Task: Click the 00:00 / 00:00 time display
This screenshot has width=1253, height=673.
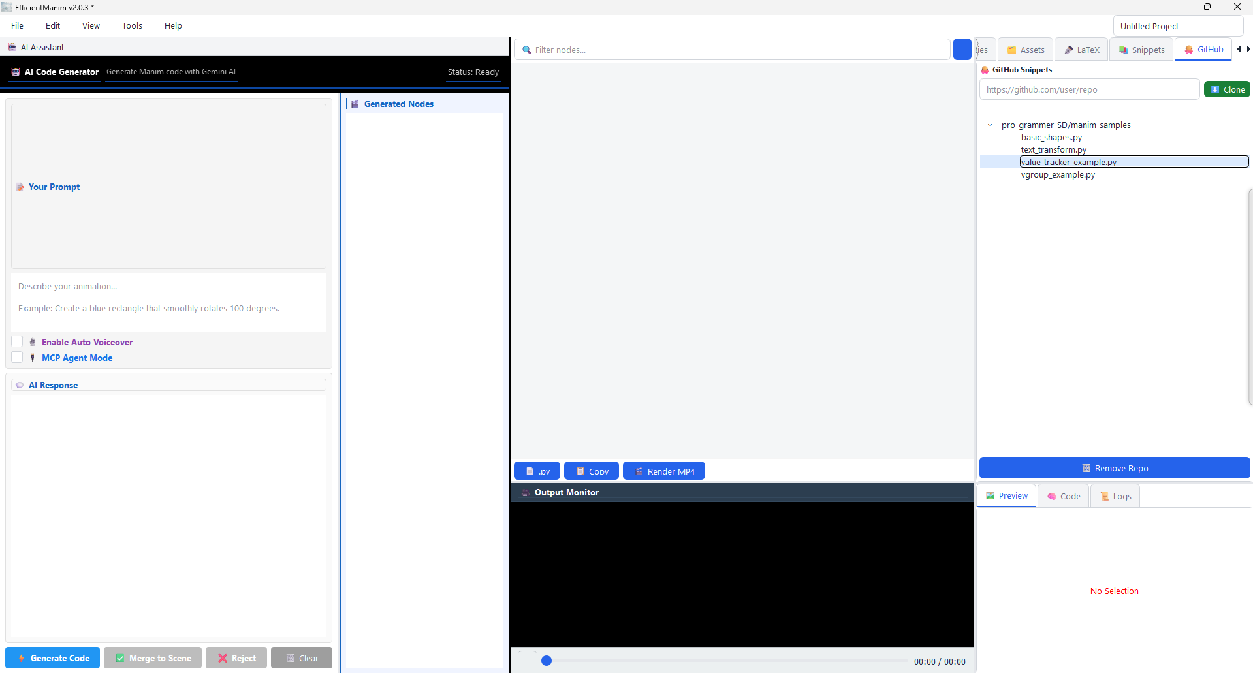Action: 940,661
